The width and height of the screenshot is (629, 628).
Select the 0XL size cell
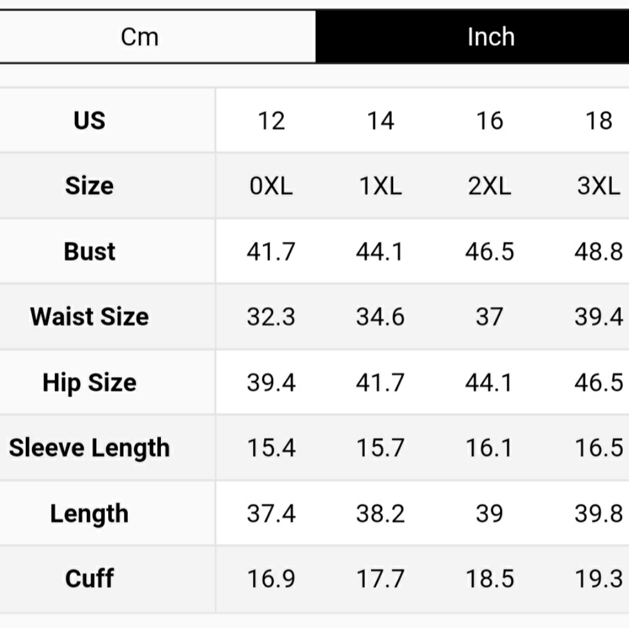(x=271, y=186)
